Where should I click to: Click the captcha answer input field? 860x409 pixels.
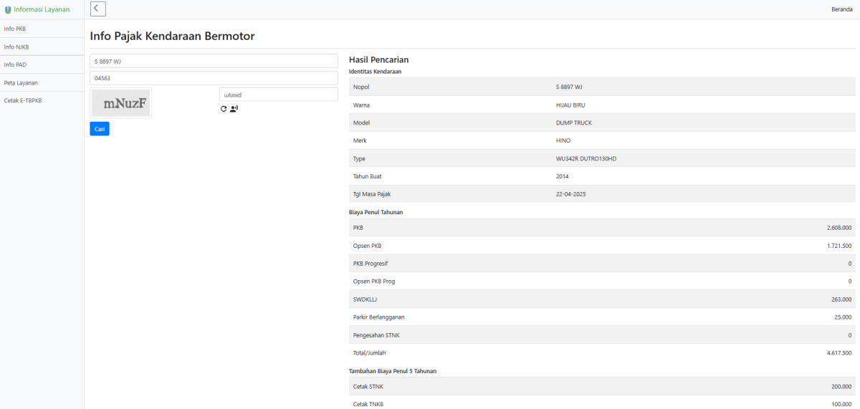click(278, 95)
